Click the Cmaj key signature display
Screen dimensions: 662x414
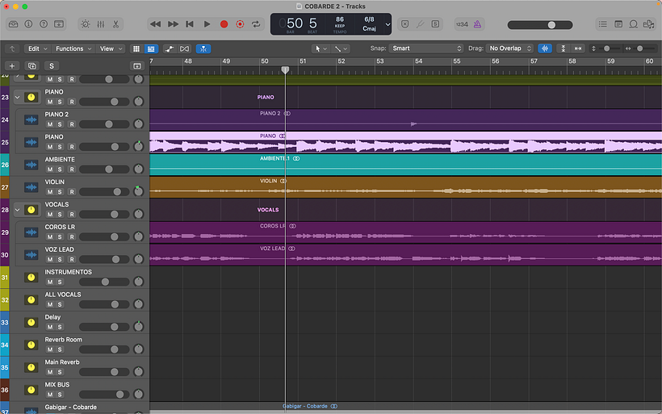click(369, 29)
